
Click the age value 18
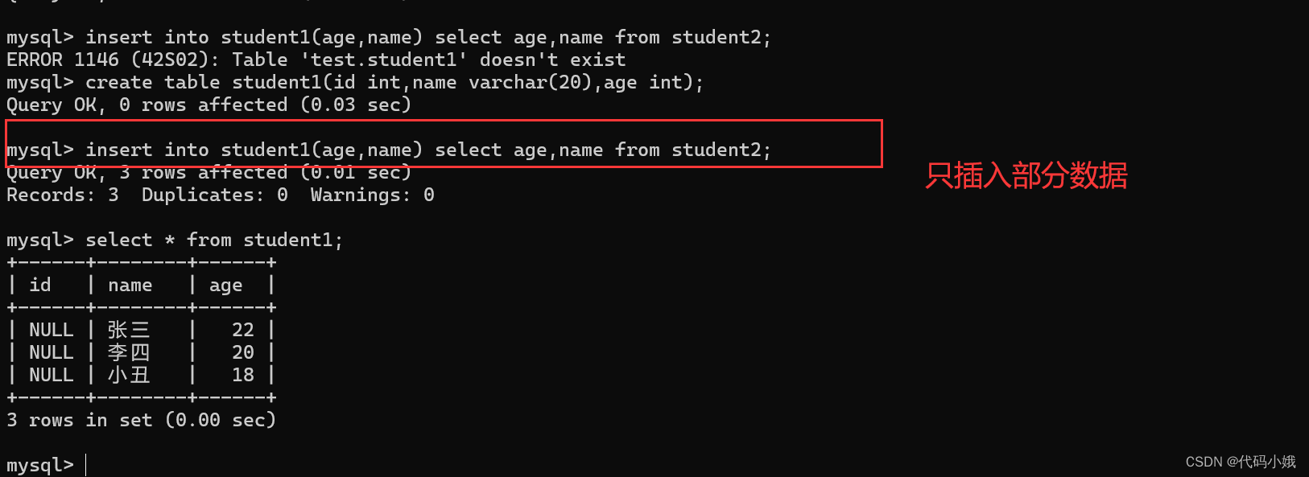coord(242,375)
